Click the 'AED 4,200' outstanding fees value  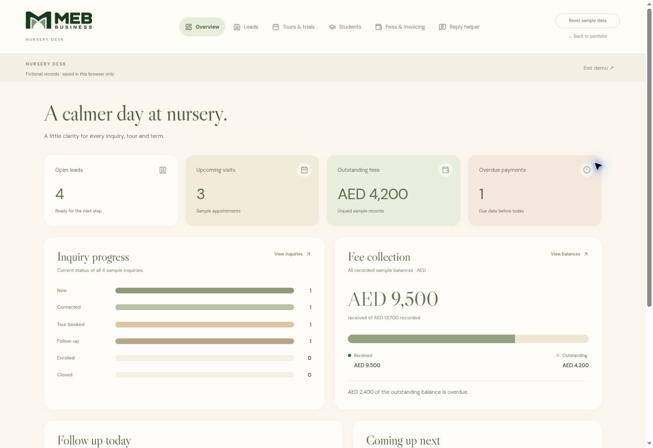pyautogui.click(x=373, y=194)
